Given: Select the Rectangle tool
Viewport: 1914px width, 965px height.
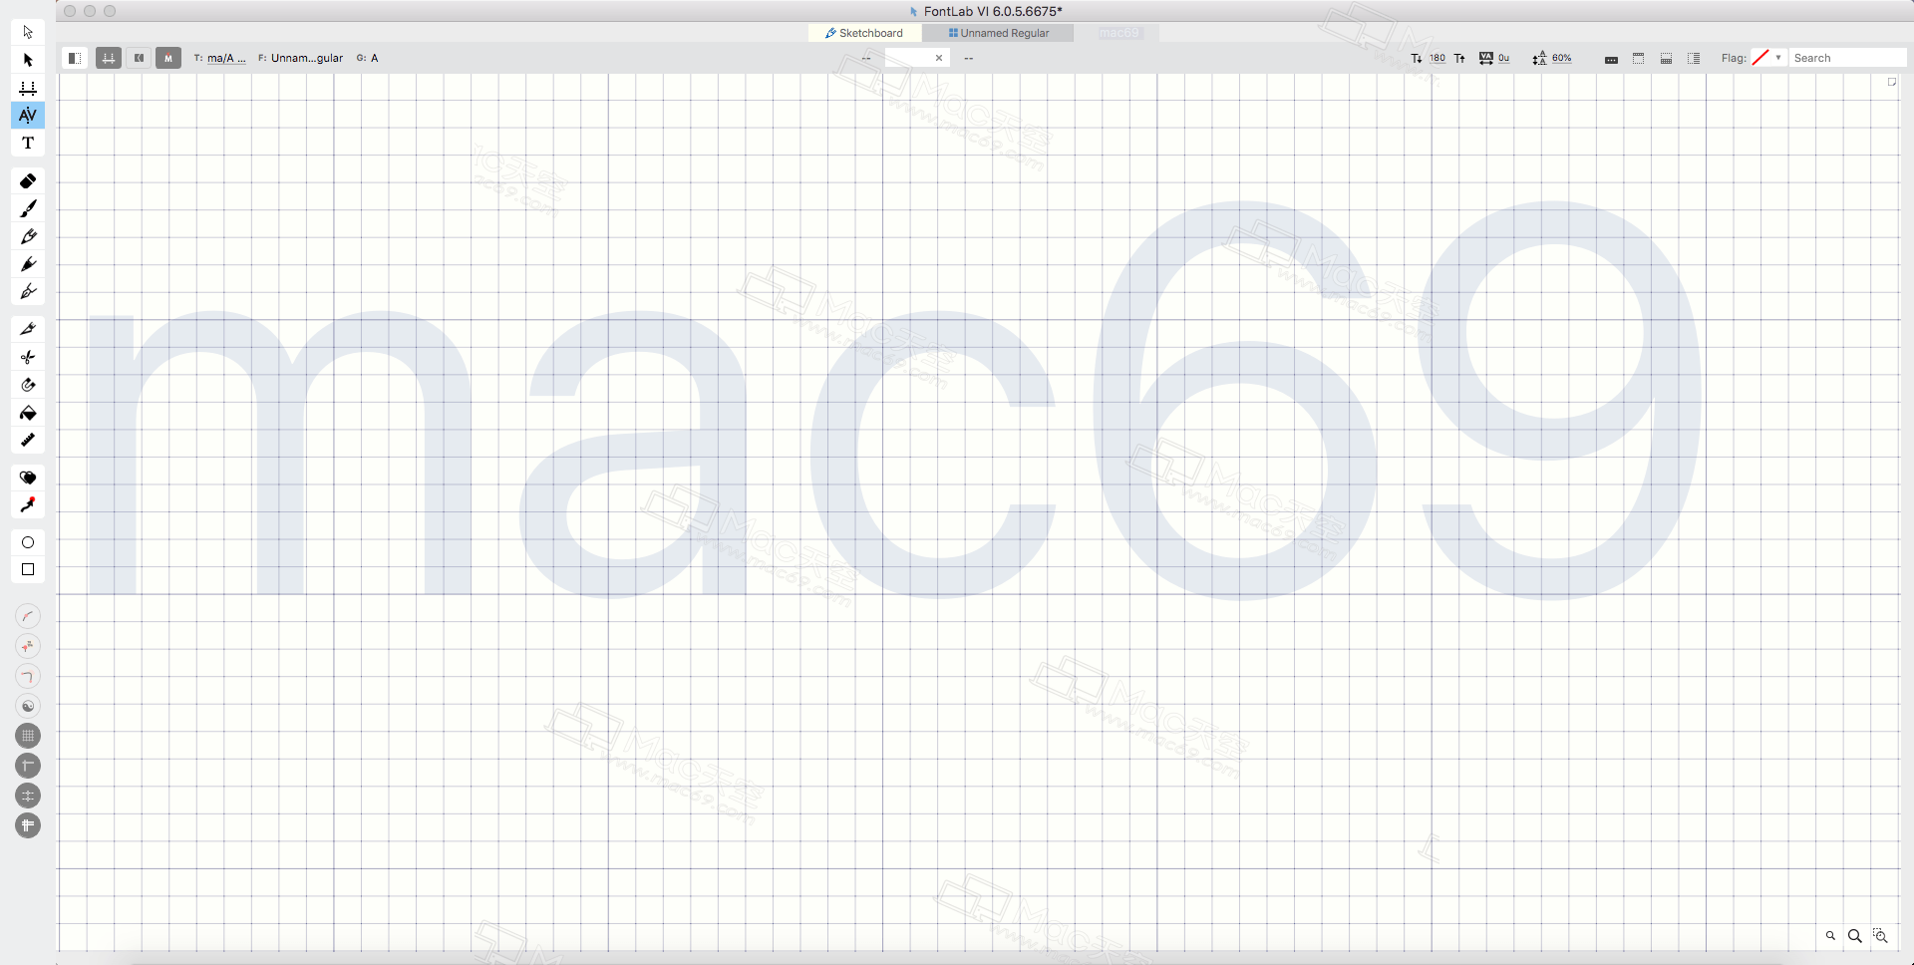Looking at the screenshot, I should pyautogui.click(x=28, y=570).
